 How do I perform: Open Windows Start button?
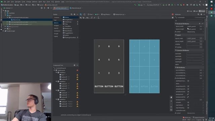pyautogui.click(x=211, y=2)
